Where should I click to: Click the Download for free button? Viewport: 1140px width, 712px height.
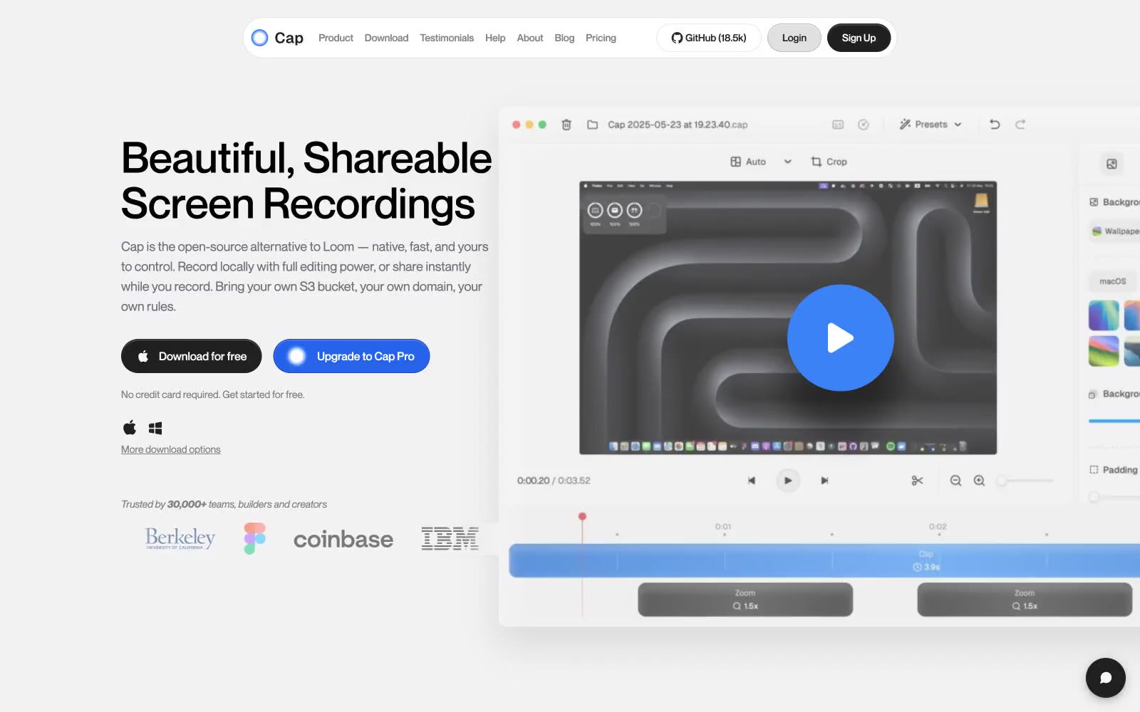coord(191,356)
